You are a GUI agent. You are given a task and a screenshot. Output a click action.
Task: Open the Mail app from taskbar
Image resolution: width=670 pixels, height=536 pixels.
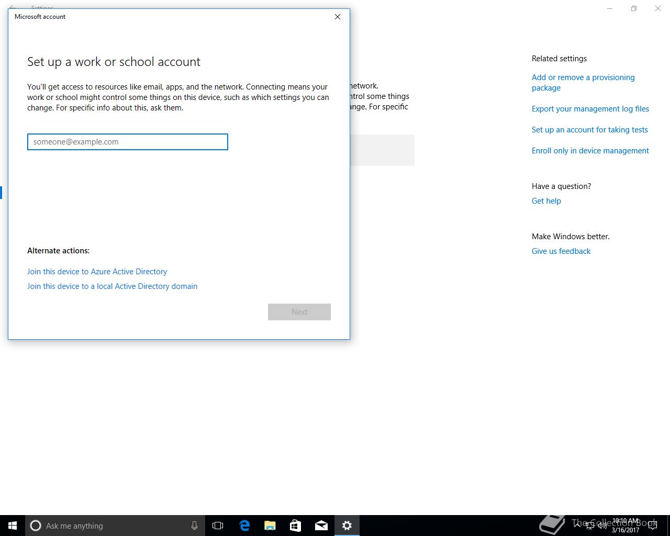pos(321,526)
